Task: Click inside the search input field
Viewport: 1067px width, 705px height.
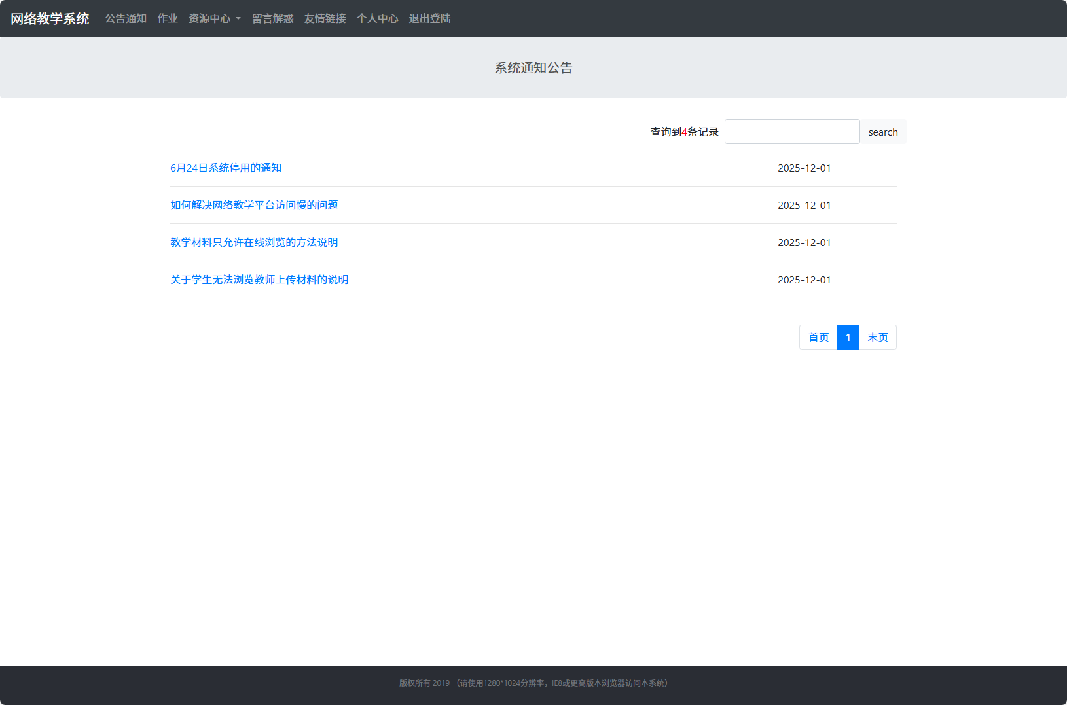Action: pyautogui.click(x=792, y=132)
